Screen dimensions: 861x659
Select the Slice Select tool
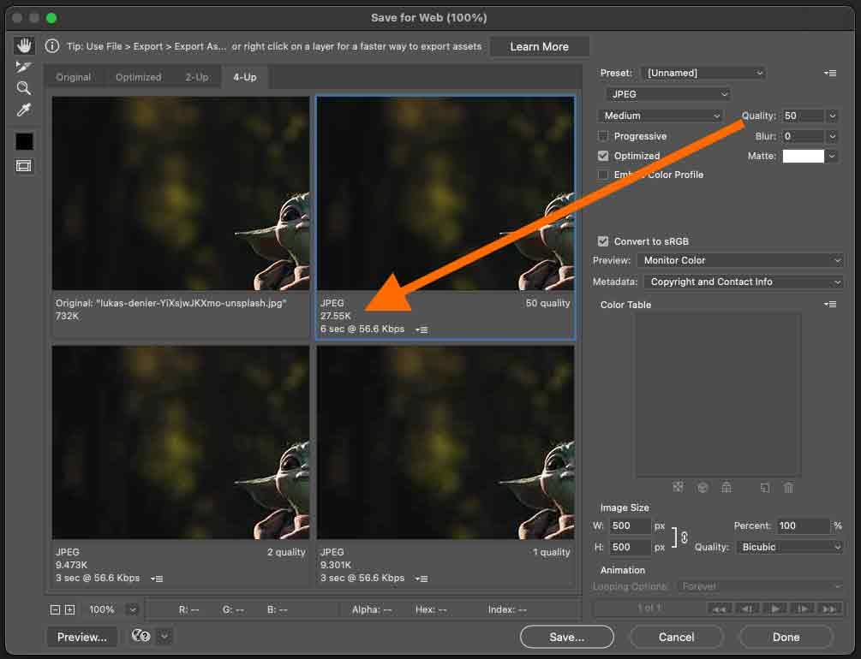[x=24, y=67]
